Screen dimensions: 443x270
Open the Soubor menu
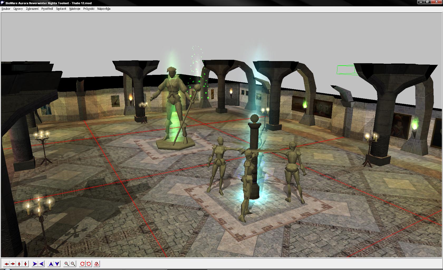coord(6,9)
